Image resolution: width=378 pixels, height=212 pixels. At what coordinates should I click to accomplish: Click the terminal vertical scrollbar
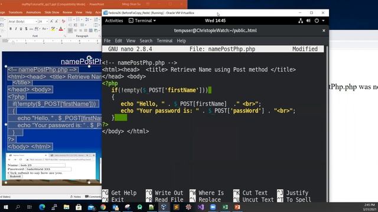coord(327,123)
